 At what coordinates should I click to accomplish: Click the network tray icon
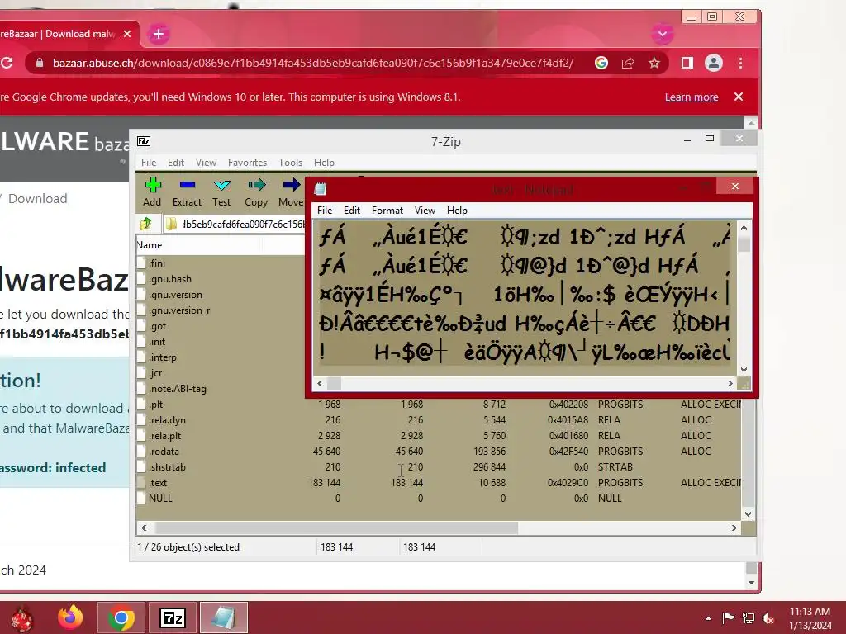[x=749, y=618]
